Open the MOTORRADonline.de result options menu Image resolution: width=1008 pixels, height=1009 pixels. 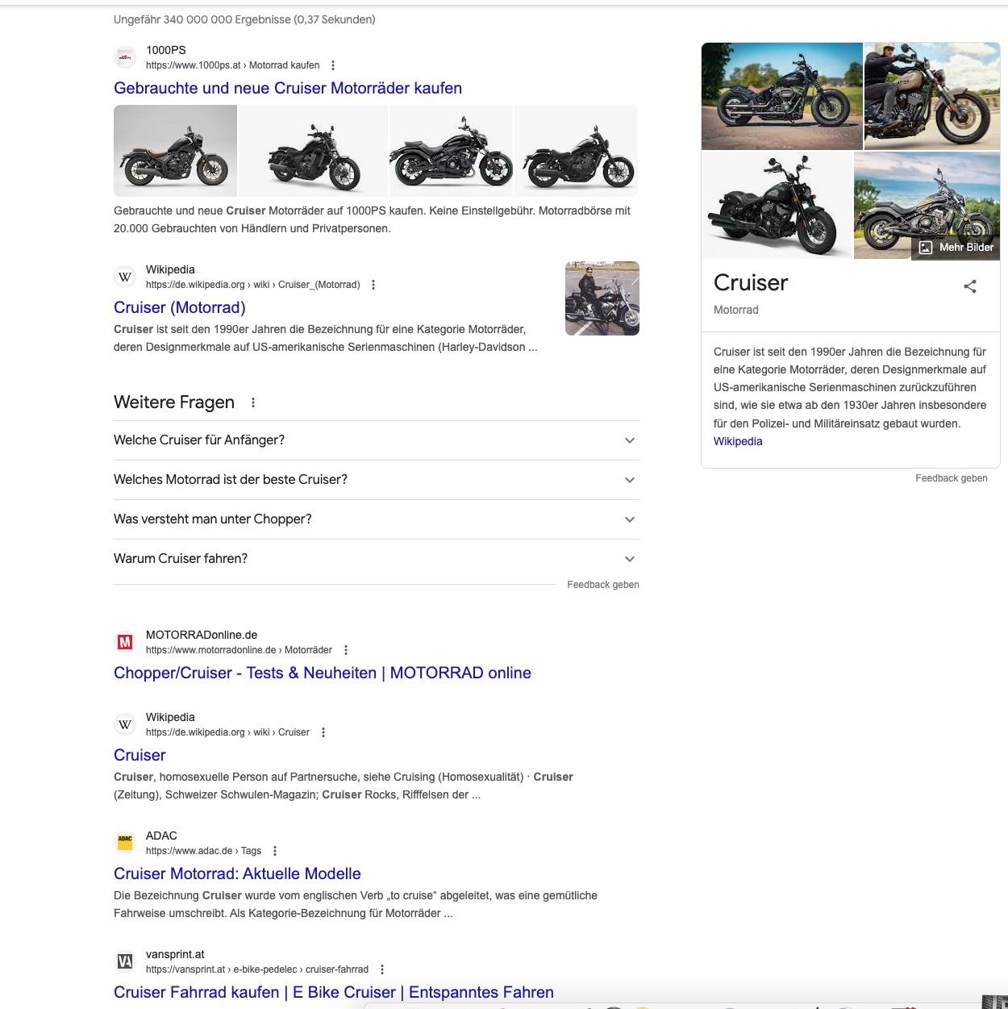[x=346, y=650]
